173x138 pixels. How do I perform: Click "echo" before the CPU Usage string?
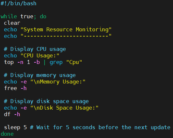(x=10, y=56)
